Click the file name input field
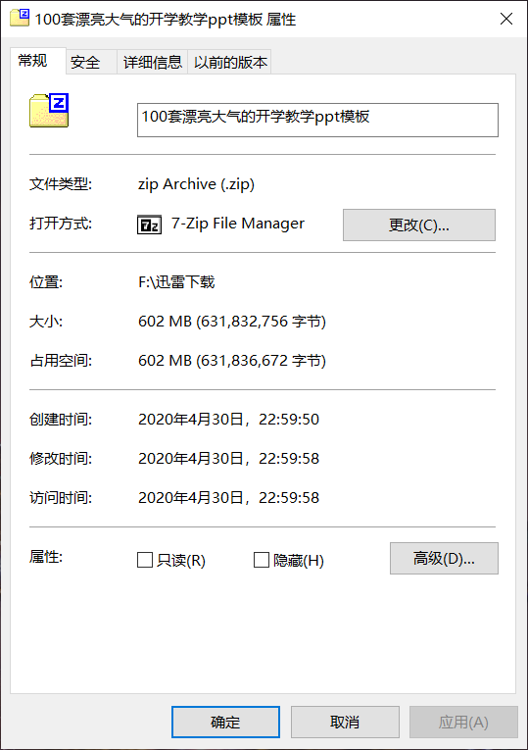528x750 pixels. pyautogui.click(x=317, y=120)
